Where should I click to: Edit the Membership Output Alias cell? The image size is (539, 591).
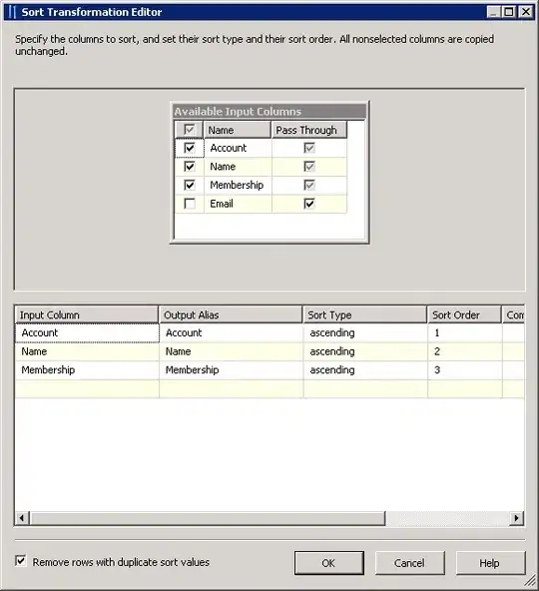click(x=231, y=370)
